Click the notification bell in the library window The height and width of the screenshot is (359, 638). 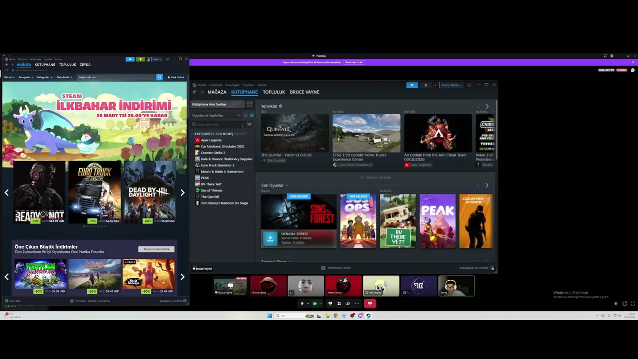[x=425, y=85]
